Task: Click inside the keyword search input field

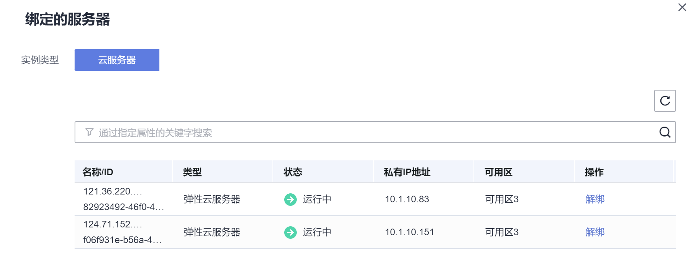Action: (x=275, y=132)
